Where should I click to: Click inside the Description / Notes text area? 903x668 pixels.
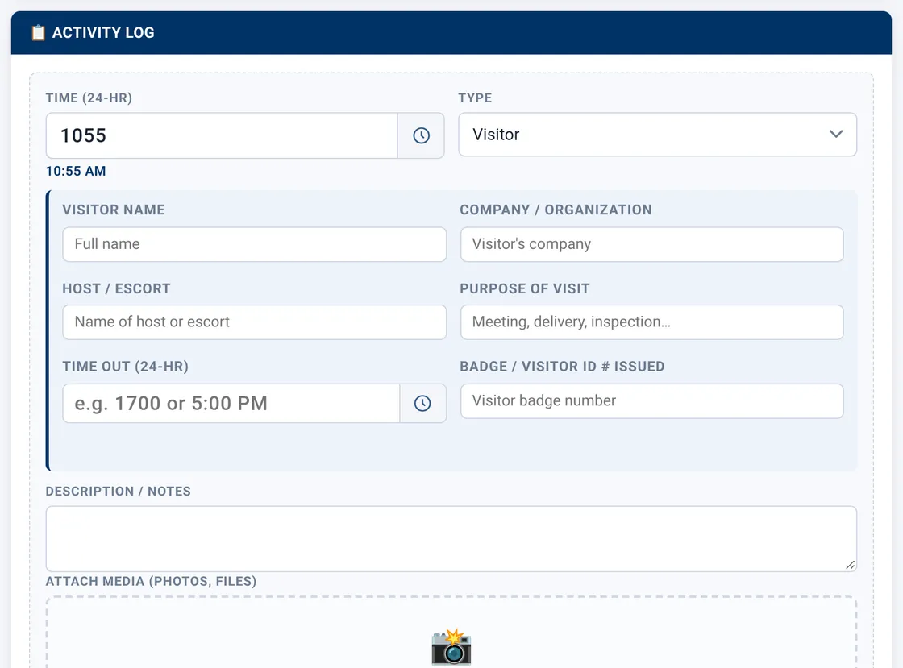(451, 538)
